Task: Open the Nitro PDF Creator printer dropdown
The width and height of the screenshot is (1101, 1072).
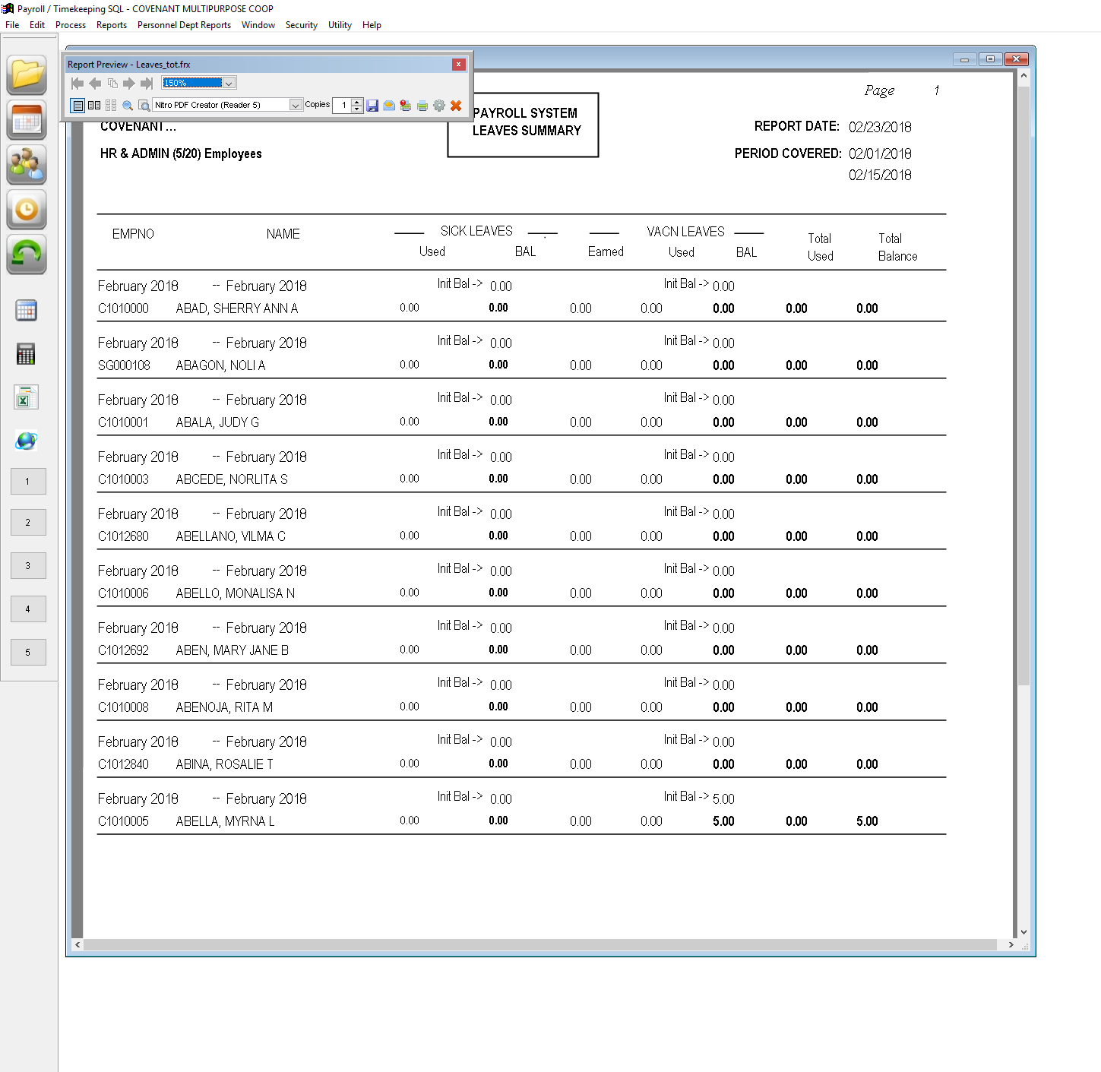Action: point(296,105)
